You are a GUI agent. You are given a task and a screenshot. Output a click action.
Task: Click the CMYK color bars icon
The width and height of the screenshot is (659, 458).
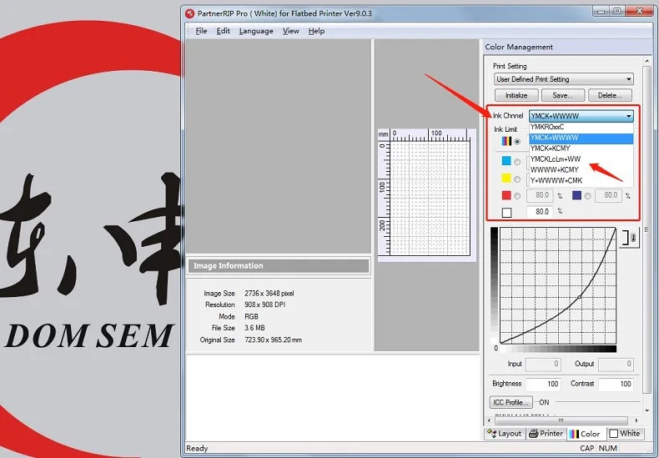[x=506, y=141]
